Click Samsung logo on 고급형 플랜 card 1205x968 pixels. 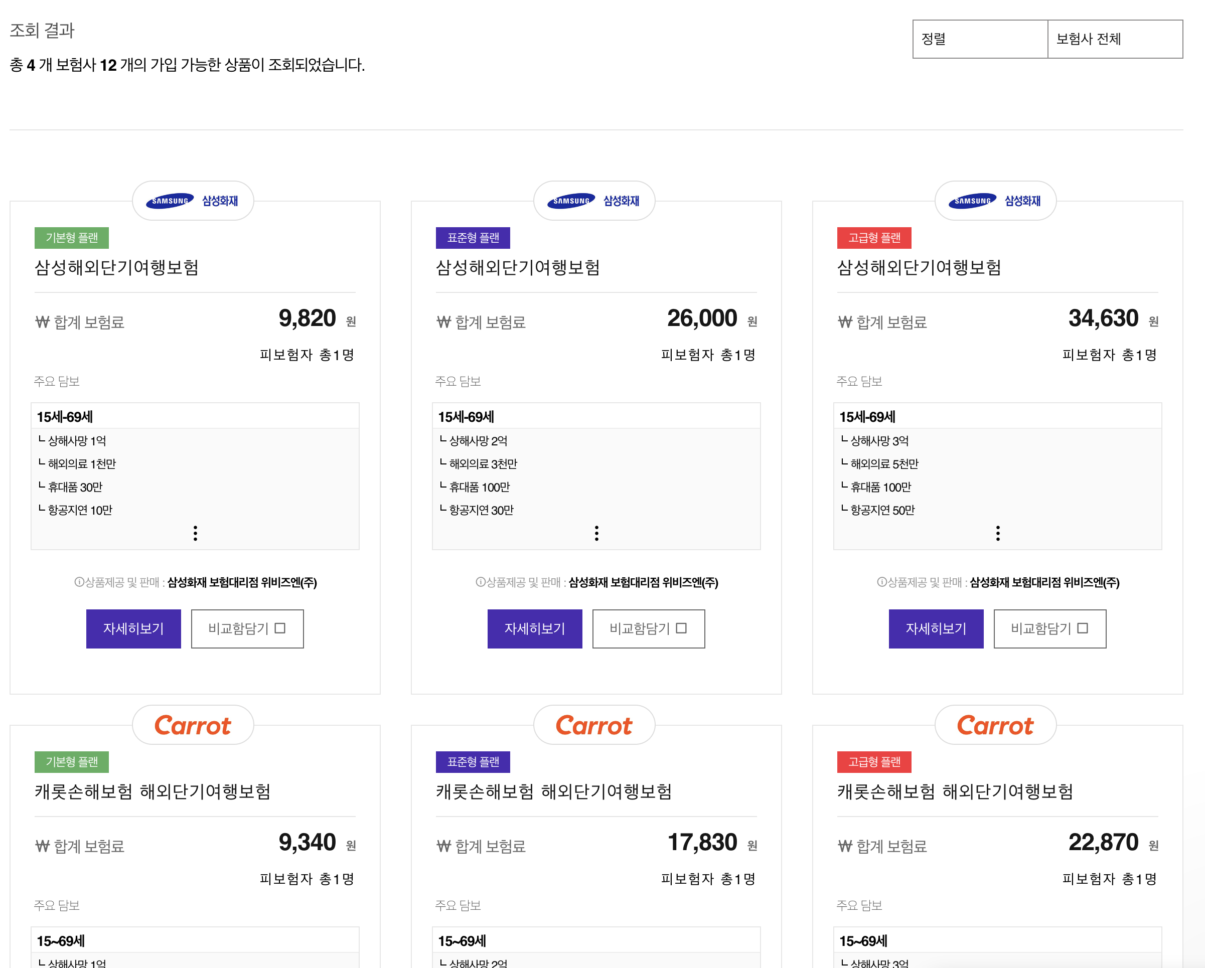point(995,201)
